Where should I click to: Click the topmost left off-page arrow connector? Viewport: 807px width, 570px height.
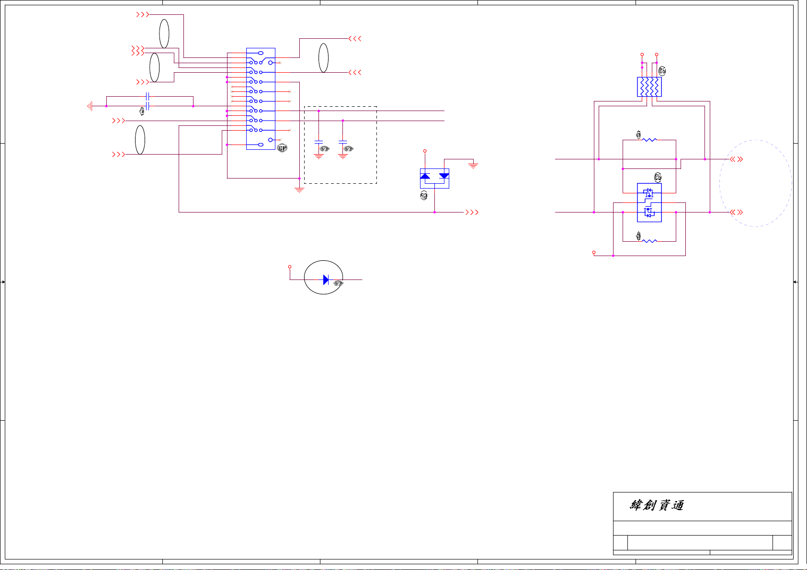(143, 15)
